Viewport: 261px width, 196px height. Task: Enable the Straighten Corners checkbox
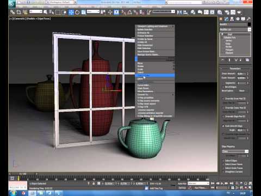[223, 171]
